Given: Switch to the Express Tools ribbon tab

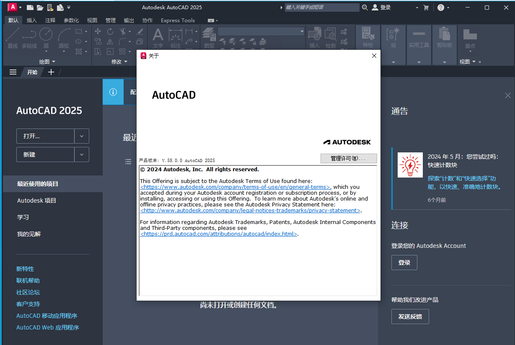Looking at the screenshot, I should (x=178, y=20).
